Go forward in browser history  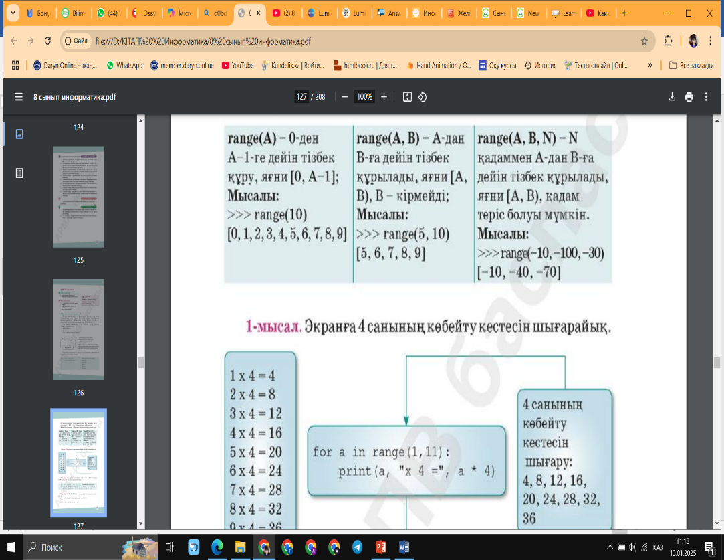click(x=31, y=41)
